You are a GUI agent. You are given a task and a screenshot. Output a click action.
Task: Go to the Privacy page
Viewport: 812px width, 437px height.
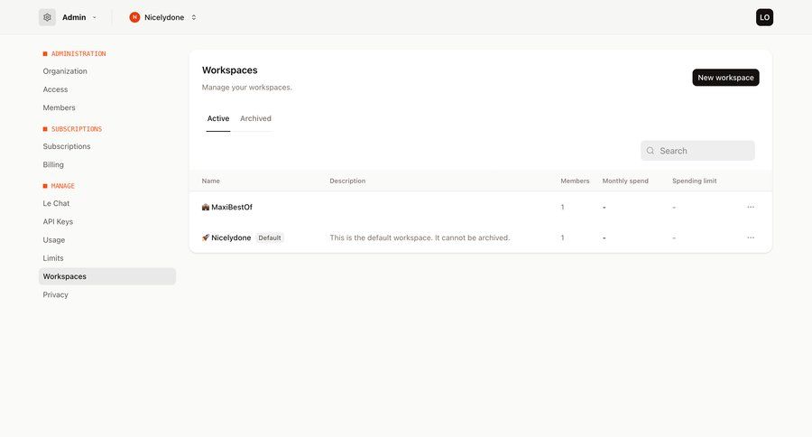click(56, 294)
